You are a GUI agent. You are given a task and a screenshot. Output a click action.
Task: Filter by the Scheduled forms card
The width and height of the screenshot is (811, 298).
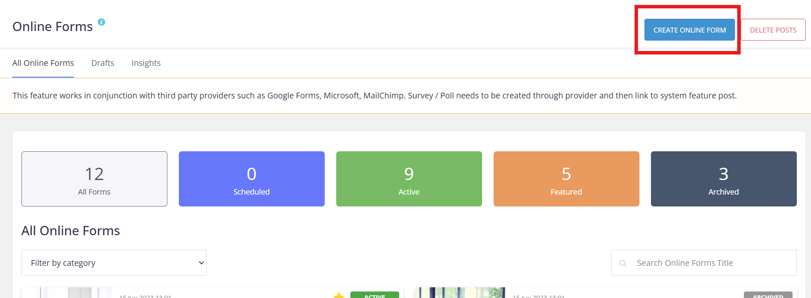tap(252, 179)
